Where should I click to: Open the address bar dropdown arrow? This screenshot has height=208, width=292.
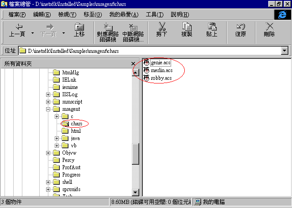(285, 51)
